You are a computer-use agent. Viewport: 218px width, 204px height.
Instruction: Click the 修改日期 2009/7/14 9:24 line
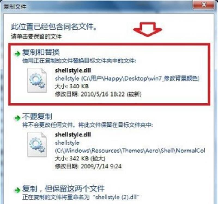88,166
